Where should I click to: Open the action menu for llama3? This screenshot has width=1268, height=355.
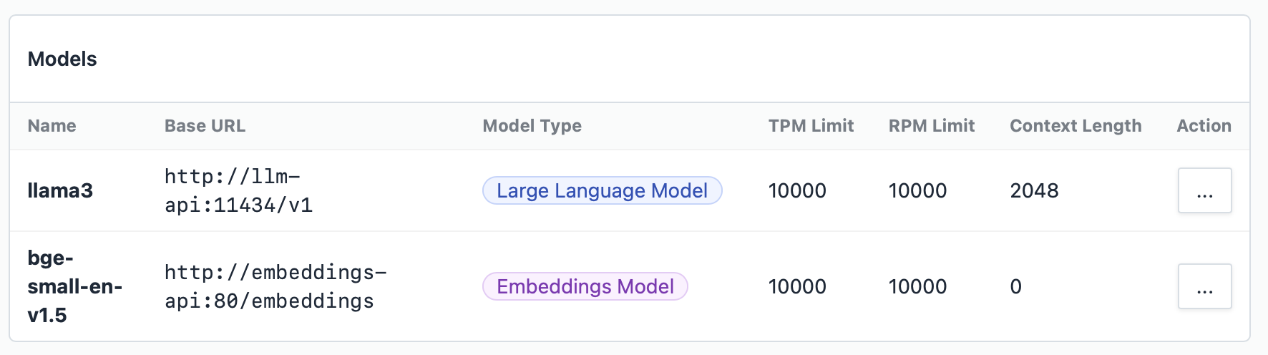tap(1204, 190)
